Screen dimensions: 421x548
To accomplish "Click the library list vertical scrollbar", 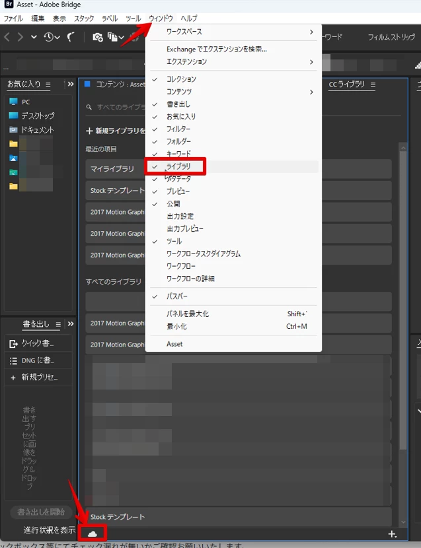I will (x=403, y=300).
